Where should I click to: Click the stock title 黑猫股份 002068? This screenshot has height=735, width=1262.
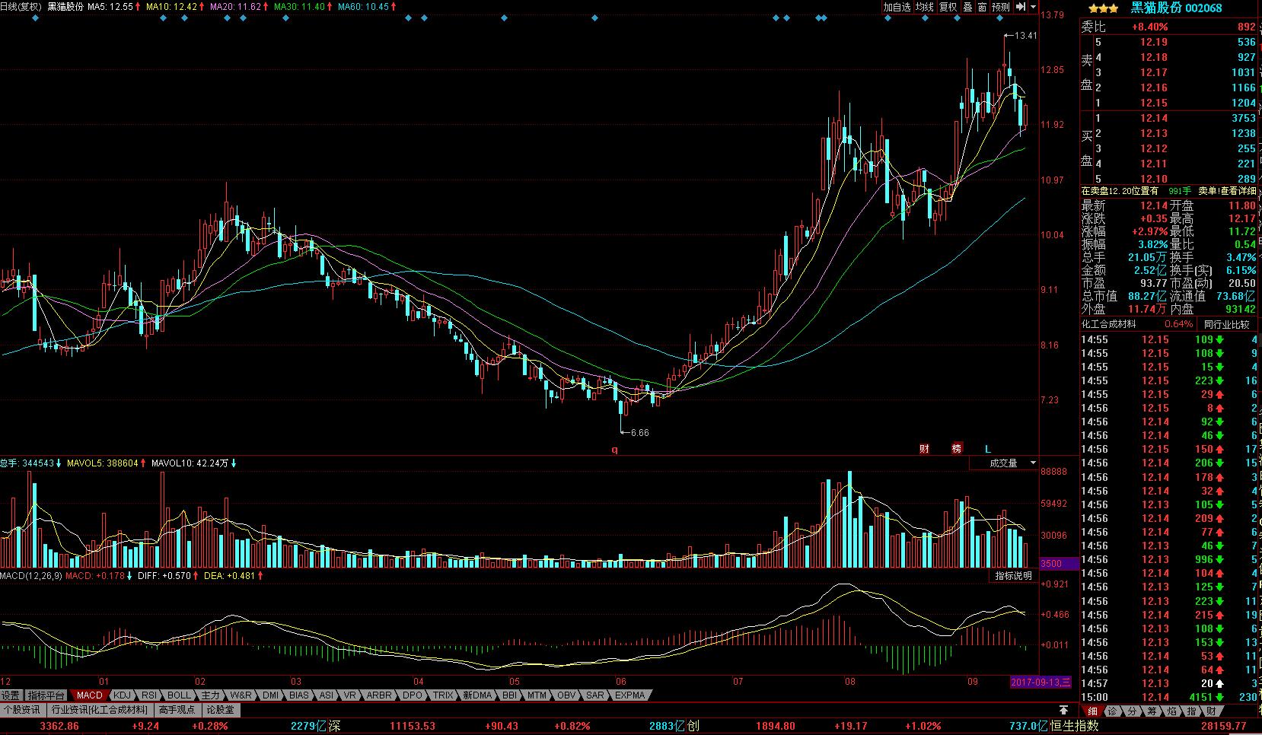click(1176, 8)
